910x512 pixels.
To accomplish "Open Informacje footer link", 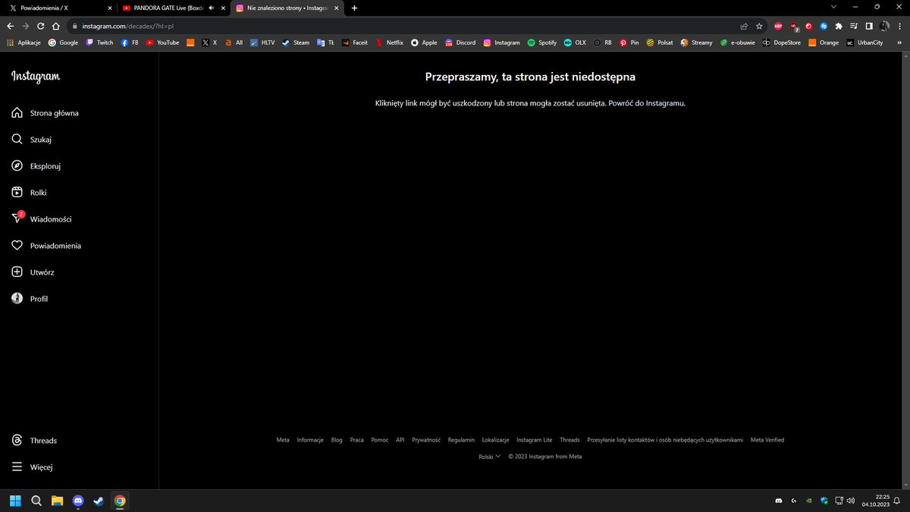I will (310, 440).
